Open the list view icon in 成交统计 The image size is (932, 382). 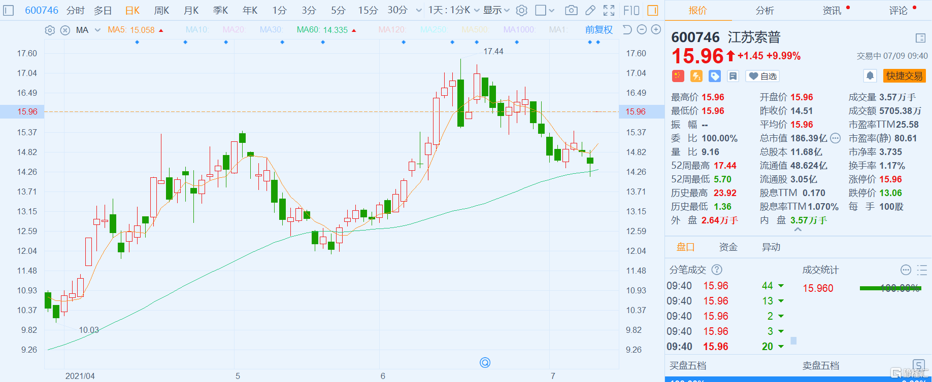click(922, 270)
